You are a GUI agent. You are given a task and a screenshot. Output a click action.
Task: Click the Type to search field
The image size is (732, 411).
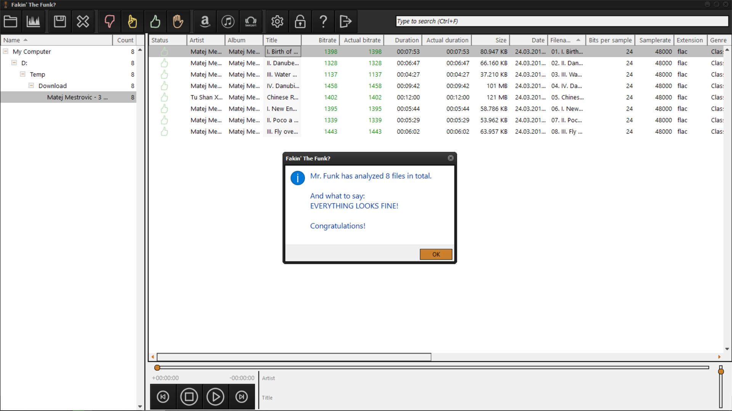562,21
